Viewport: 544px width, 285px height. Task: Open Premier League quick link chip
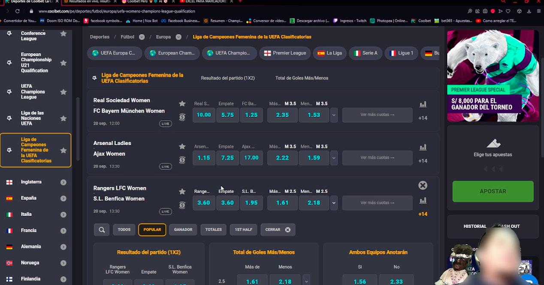(x=285, y=53)
